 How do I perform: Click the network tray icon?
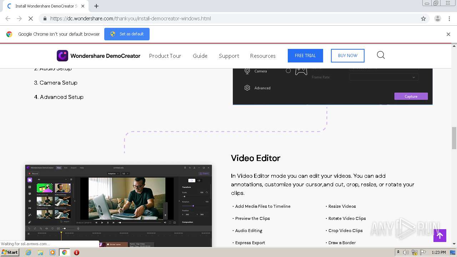pos(415,252)
